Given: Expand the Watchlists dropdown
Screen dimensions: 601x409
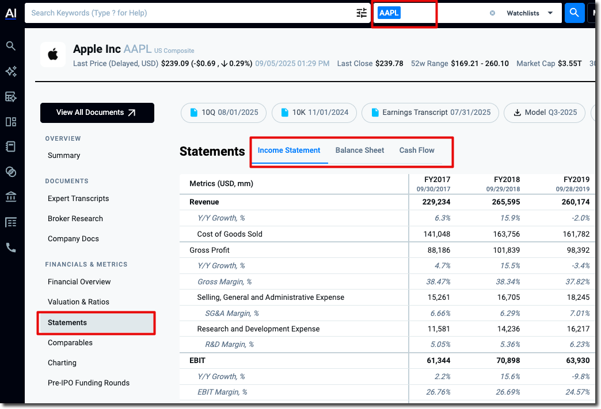Looking at the screenshot, I should tap(530, 13).
